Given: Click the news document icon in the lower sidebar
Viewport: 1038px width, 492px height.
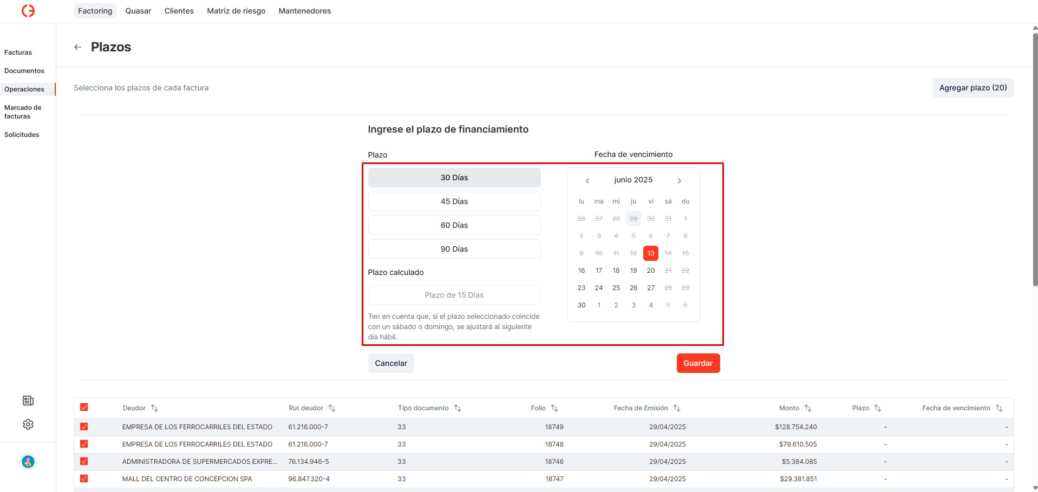Looking at the screenshot, I should [x=28, y=401].
